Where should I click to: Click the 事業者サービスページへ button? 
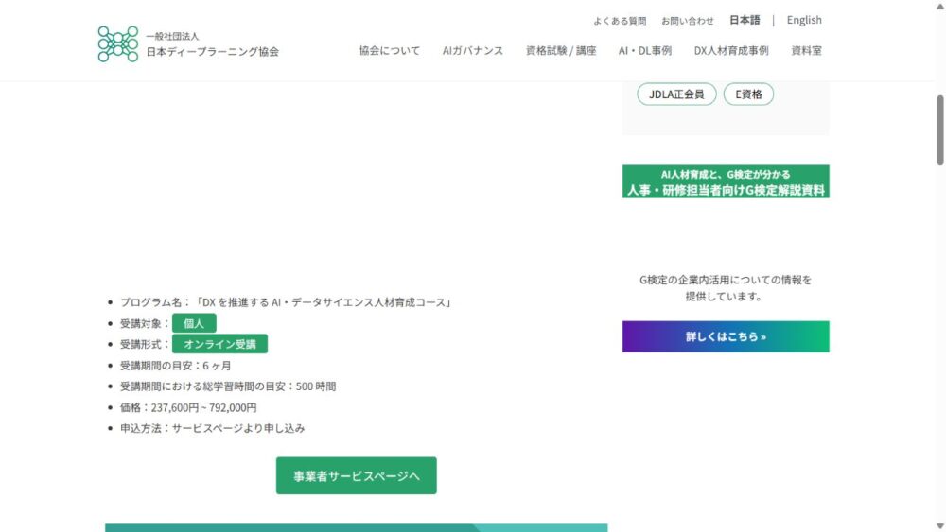(x=356, y=475)
